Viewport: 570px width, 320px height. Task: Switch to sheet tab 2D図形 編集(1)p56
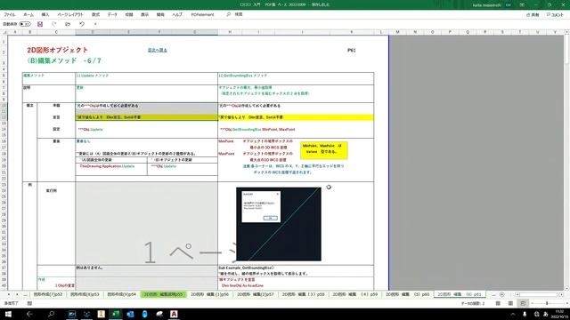[x=210, y=294]
